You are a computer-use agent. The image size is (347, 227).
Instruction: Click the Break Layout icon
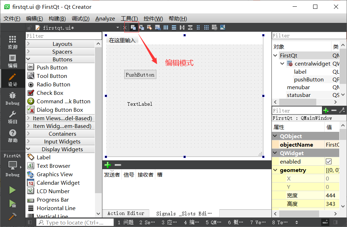(214, 27)
